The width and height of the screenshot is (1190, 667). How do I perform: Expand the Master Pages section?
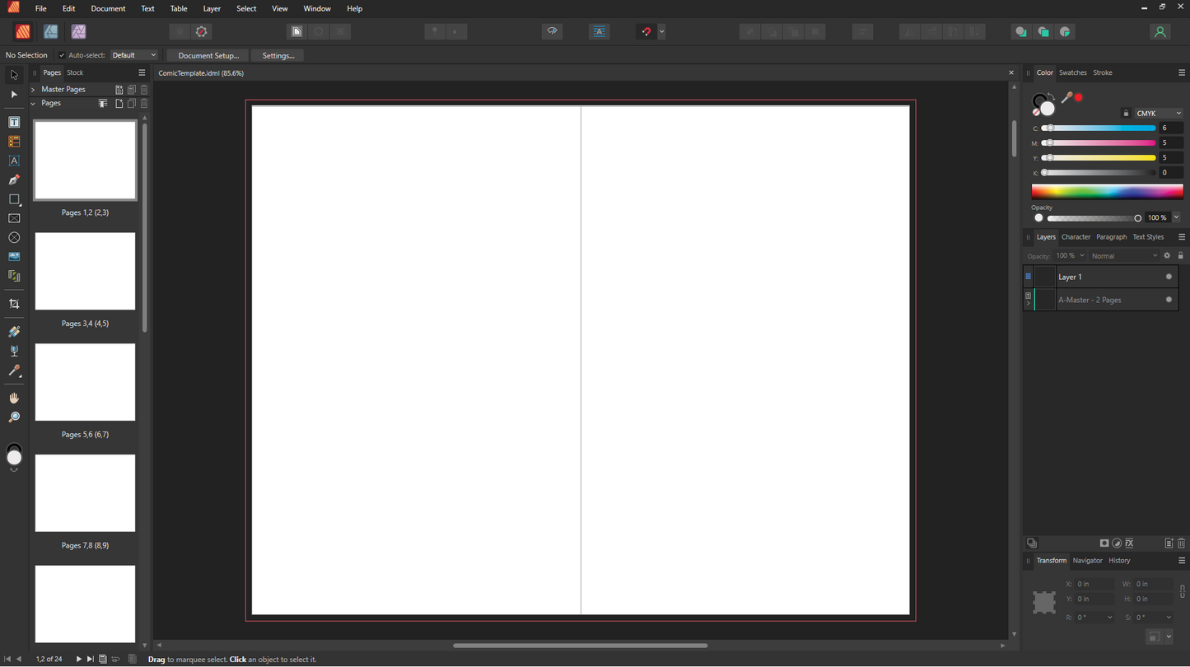point(33,90)
